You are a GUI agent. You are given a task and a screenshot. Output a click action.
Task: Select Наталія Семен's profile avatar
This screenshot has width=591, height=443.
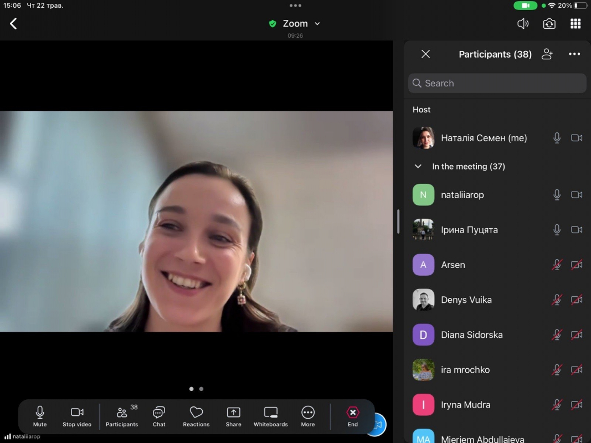423,138
